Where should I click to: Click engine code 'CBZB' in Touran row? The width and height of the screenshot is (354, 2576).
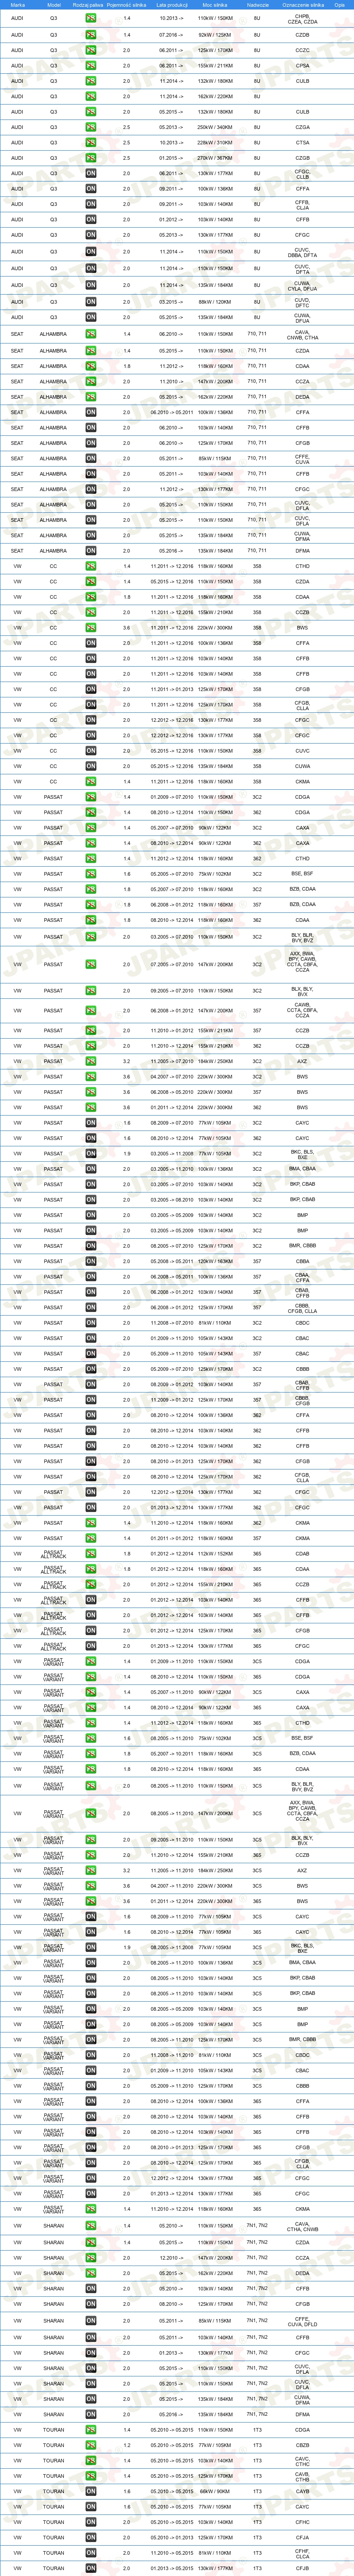tap(302, 2445)
